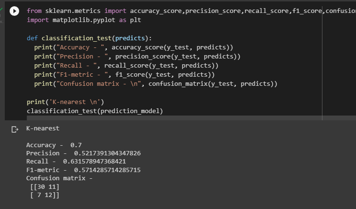The width and height of the screenshot is (356, 209).
Task: Click the '[[30 11]' matrix row
Action: click(45, 187)
